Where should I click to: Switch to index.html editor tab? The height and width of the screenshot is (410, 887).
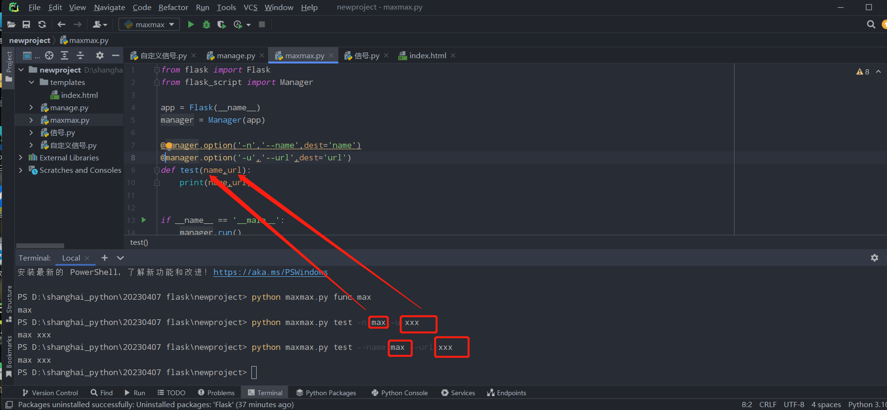point(427,56)
